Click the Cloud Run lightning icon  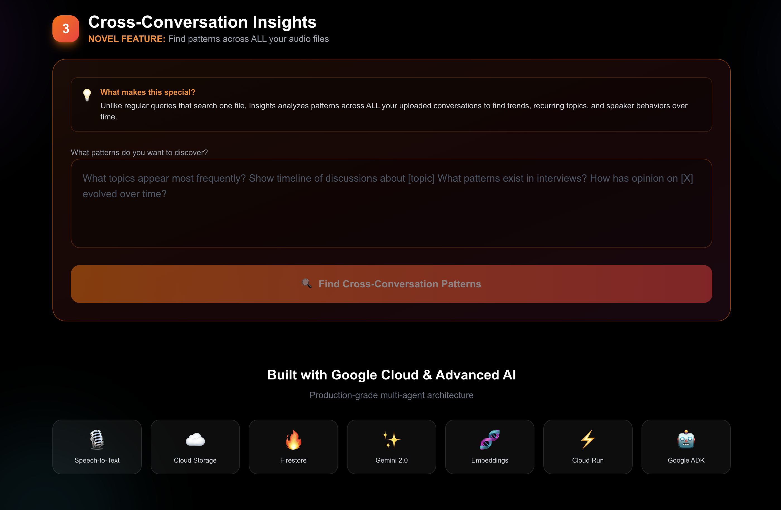pos(587,439)
